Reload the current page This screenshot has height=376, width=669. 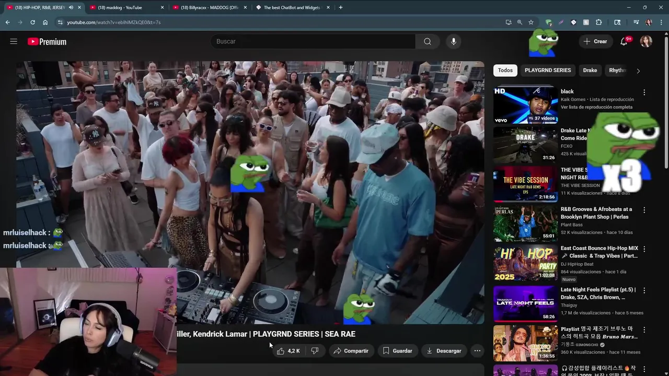tap(32, 22)
